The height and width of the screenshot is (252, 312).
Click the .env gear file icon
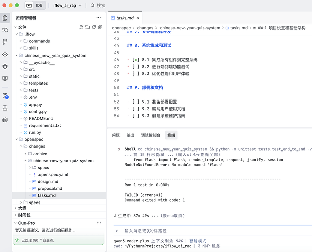point(25,97)
